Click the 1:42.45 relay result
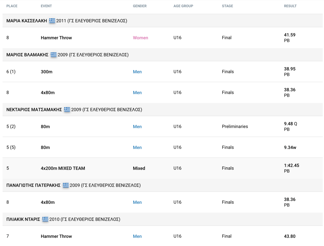The width and height of the screenshot is (324, 246). point(291,165)
